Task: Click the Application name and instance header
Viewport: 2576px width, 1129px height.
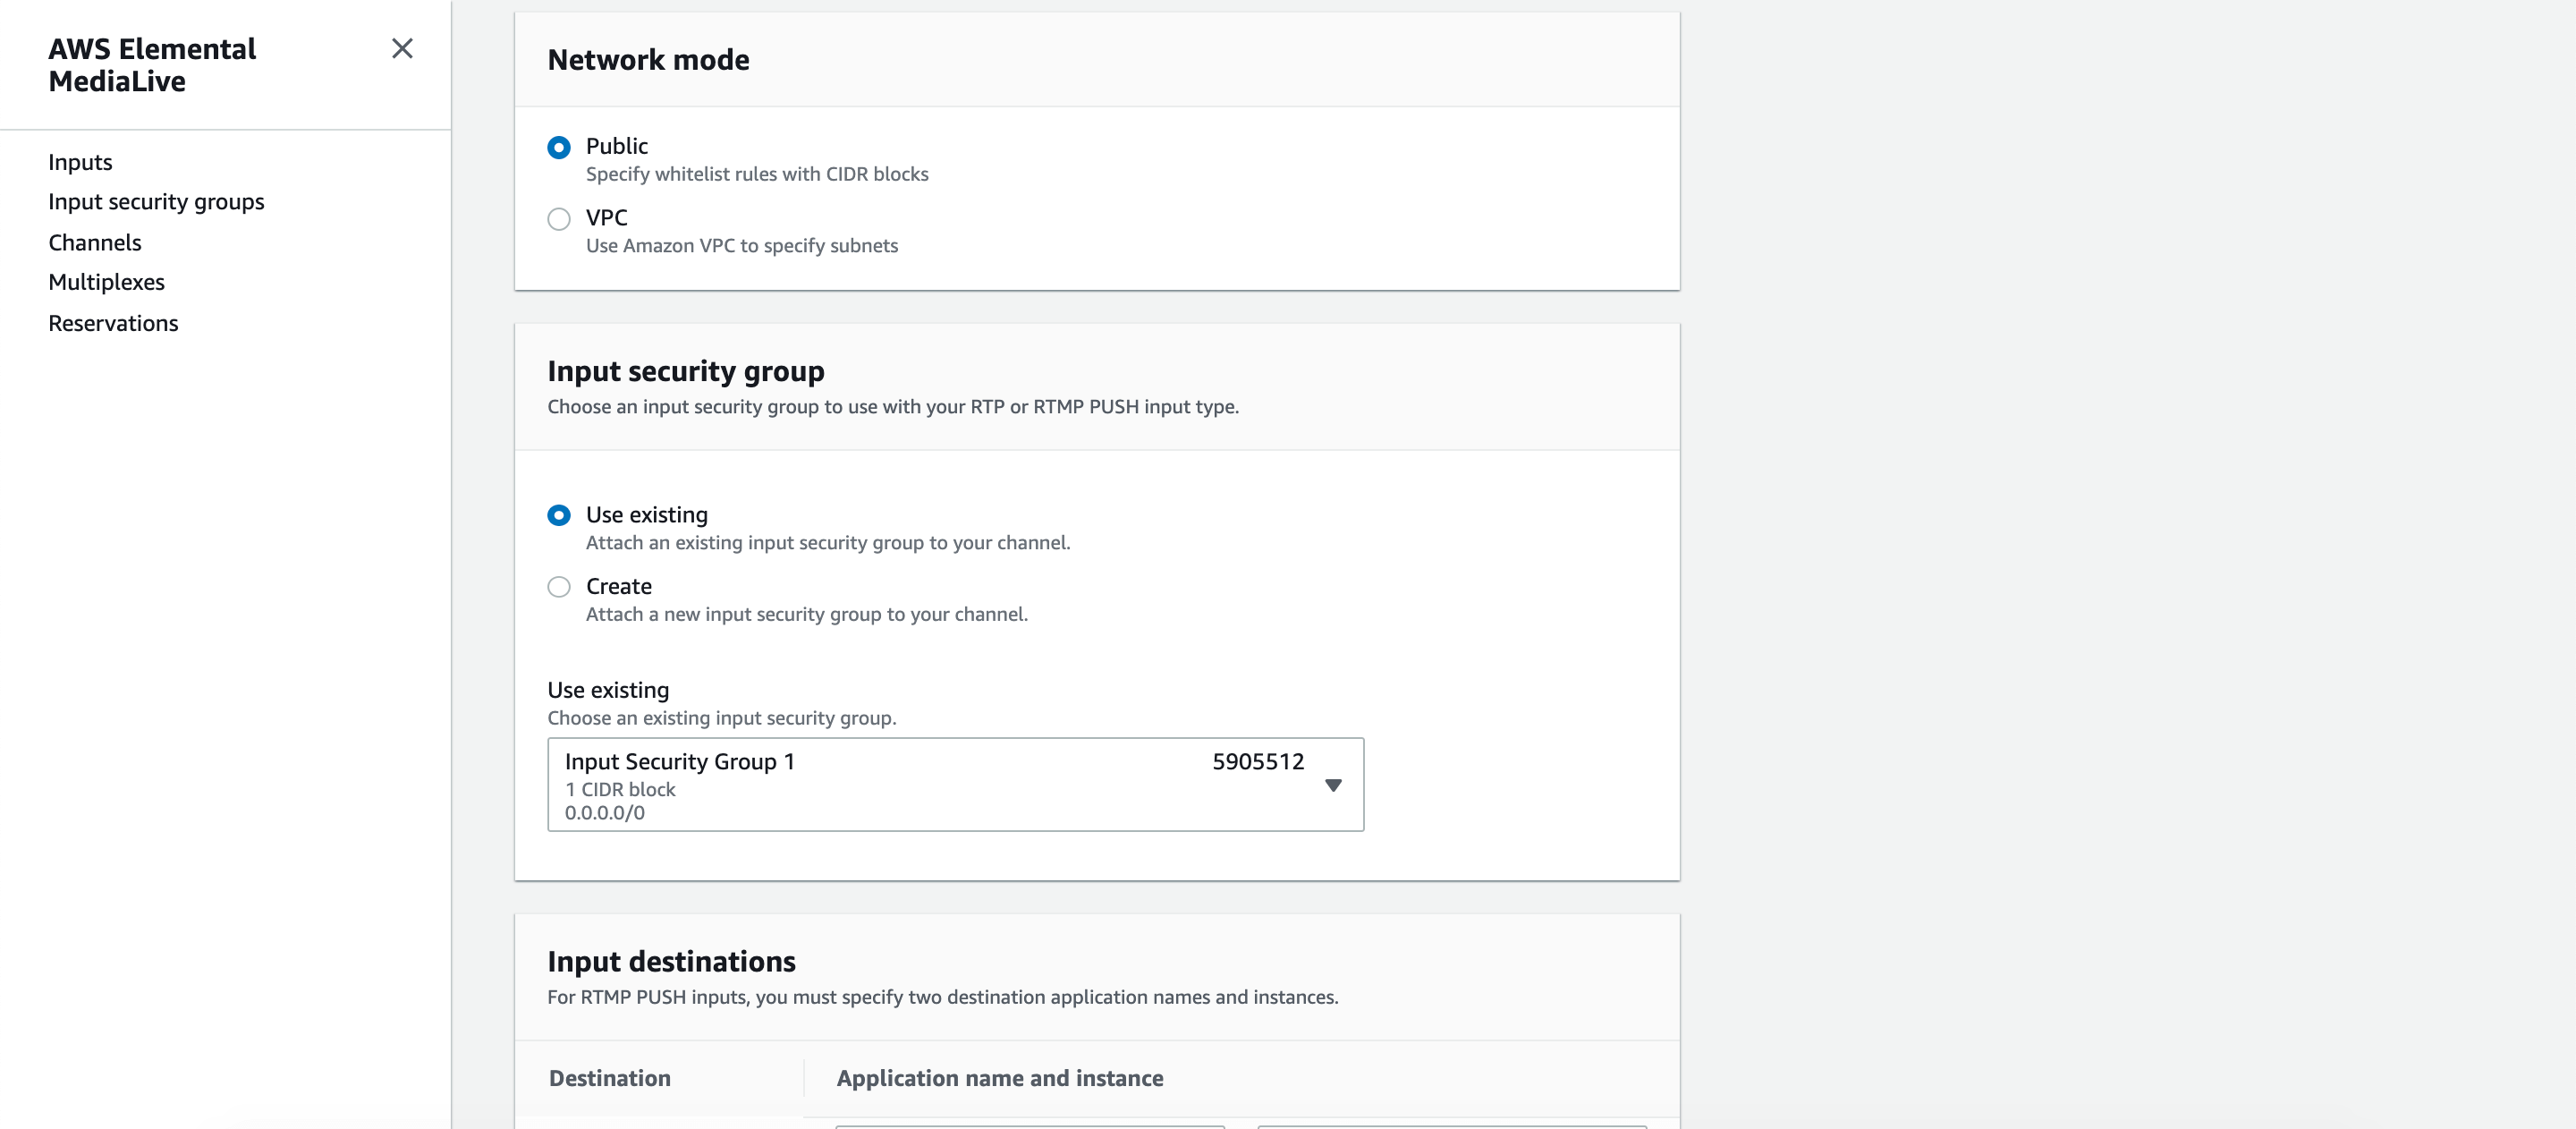Action: click(x=1000, y=1078)
